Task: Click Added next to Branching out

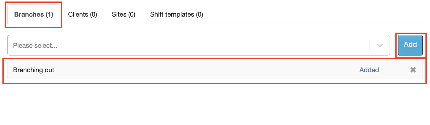Action: point(369,70)
